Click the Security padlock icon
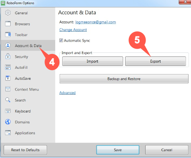191x158 pixels. pos(8,56)
